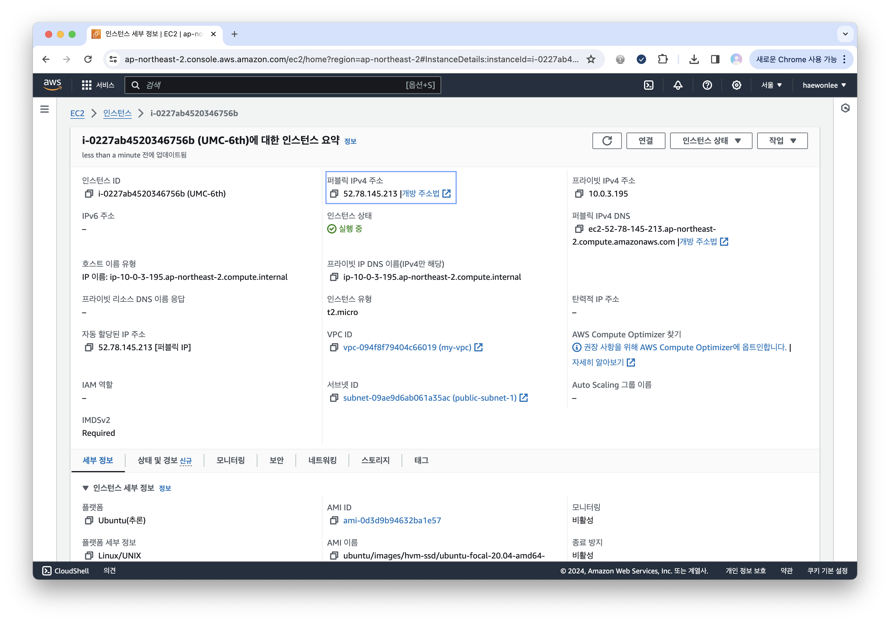890x623 pixels.
Task: Click the AWS search input field
Action: [271, 85]
